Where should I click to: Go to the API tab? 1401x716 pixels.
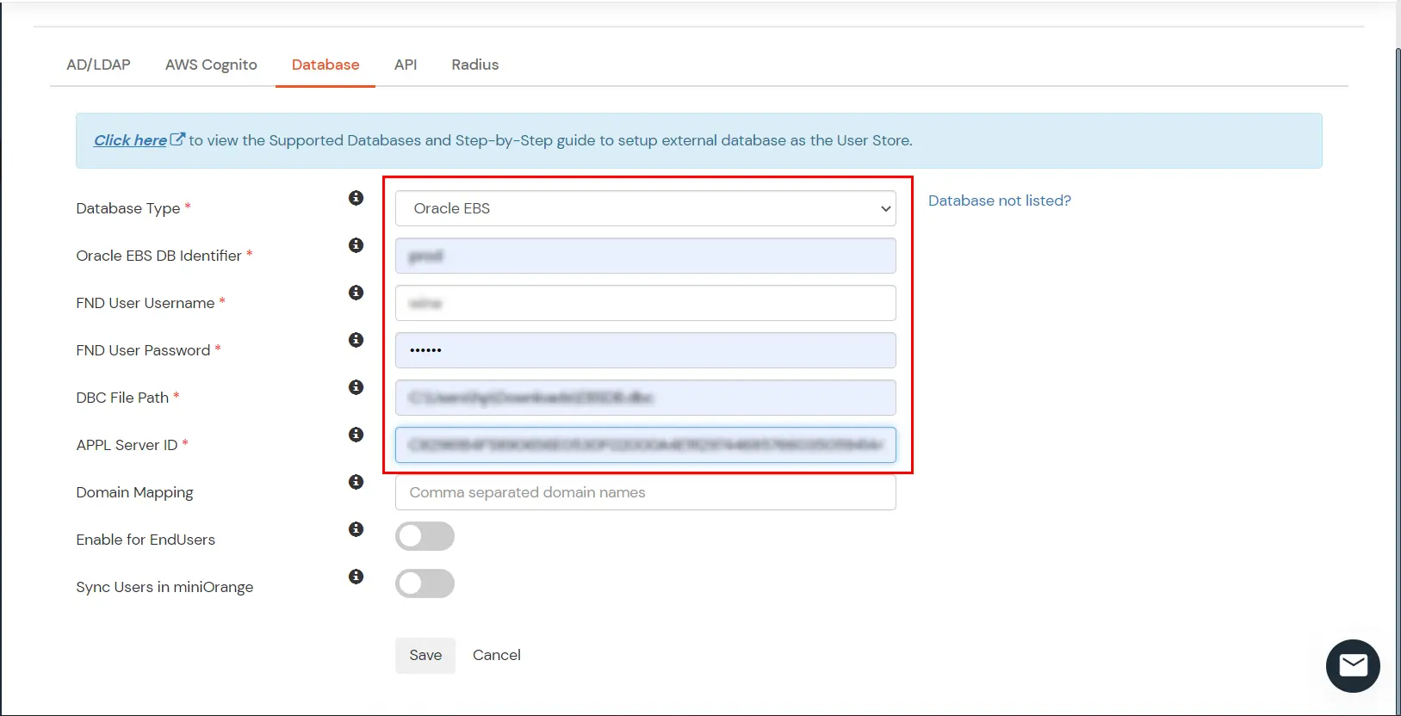pyautogui.click(x=406, y=65)
